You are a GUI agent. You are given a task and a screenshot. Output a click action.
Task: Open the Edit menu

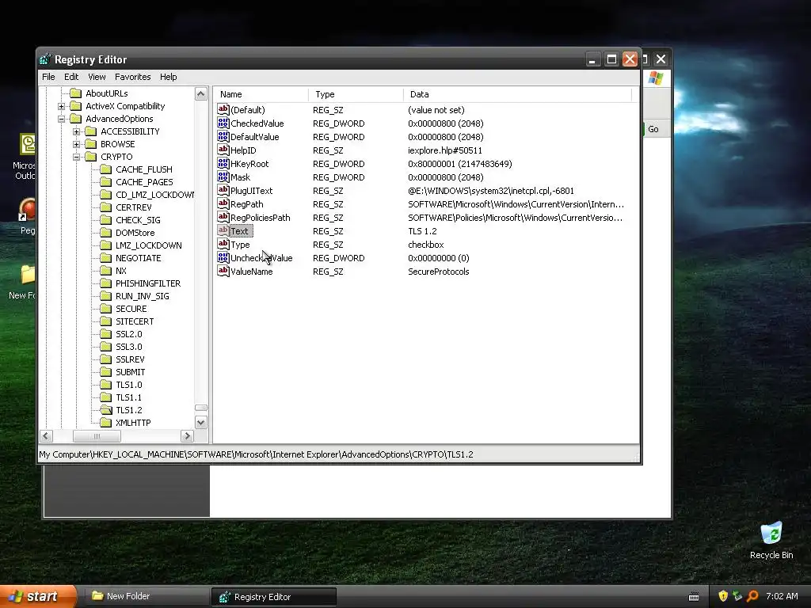click(71, 77)
